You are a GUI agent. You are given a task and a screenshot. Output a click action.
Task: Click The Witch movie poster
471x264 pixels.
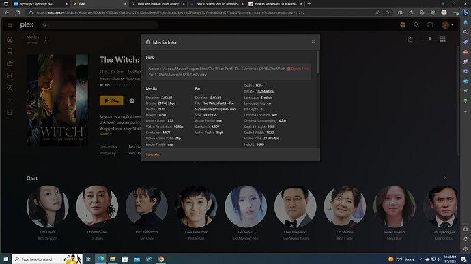[x=57, y=100]
